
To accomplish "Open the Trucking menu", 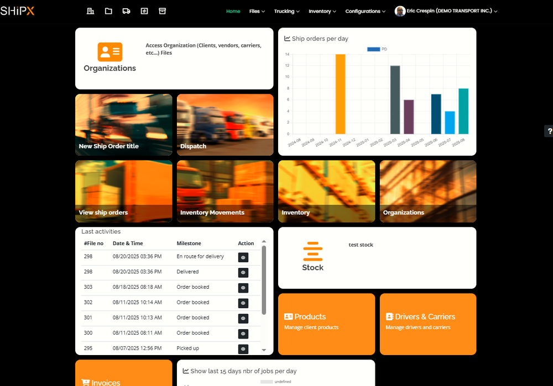I will pyautogui.click(x=286, y=10).
